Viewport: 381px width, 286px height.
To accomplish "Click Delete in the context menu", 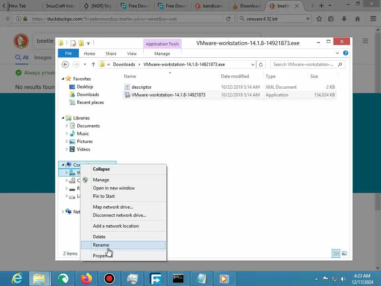I will point(123,236).
